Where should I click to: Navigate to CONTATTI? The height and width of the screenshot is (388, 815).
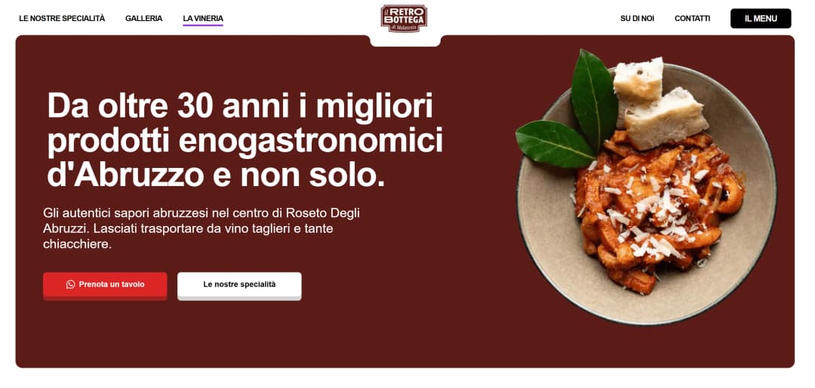coord(692,18)
